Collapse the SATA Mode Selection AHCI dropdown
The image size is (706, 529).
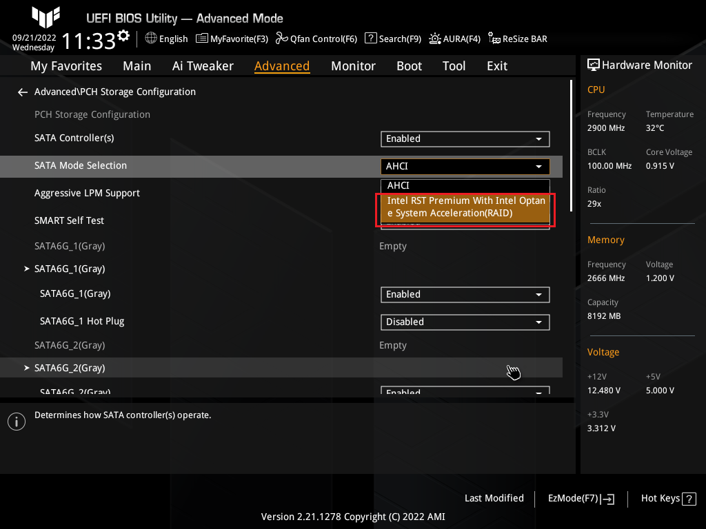[465, 167]
